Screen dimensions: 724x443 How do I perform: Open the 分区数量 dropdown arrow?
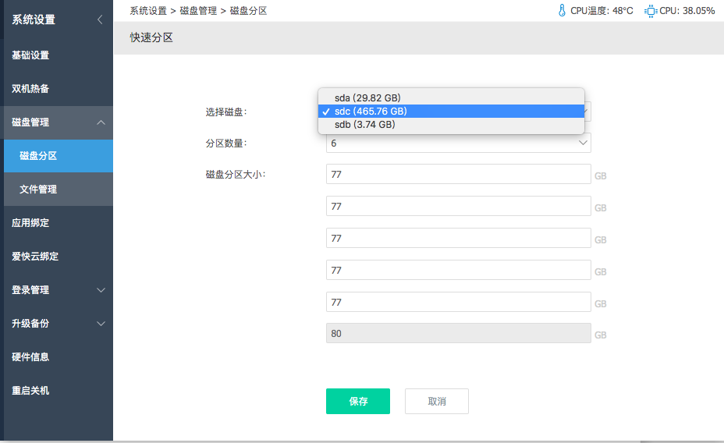pos(583,143)
